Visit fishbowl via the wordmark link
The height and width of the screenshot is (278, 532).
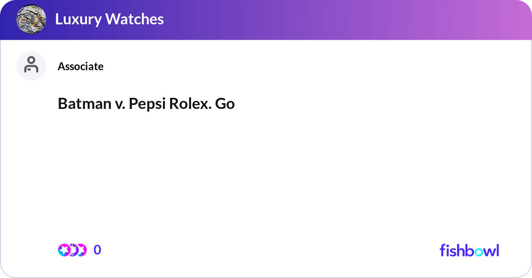[x=469, y=250]
